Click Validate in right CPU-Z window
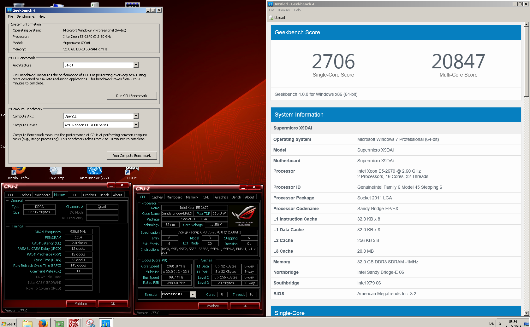 point(213,306)
